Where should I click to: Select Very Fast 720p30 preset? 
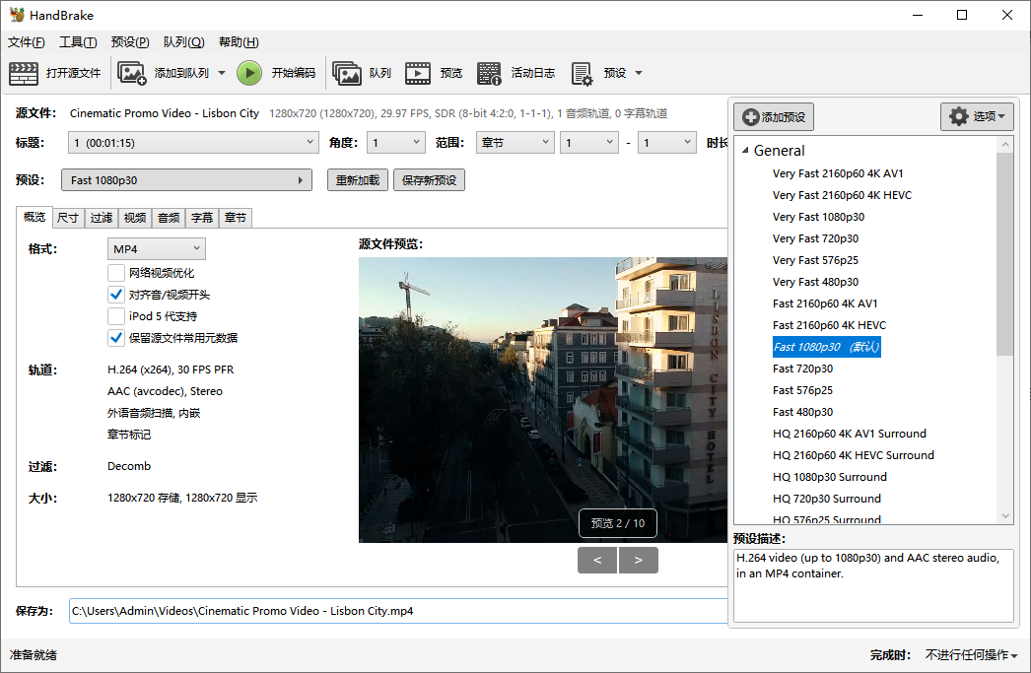(x=815, y=238)
